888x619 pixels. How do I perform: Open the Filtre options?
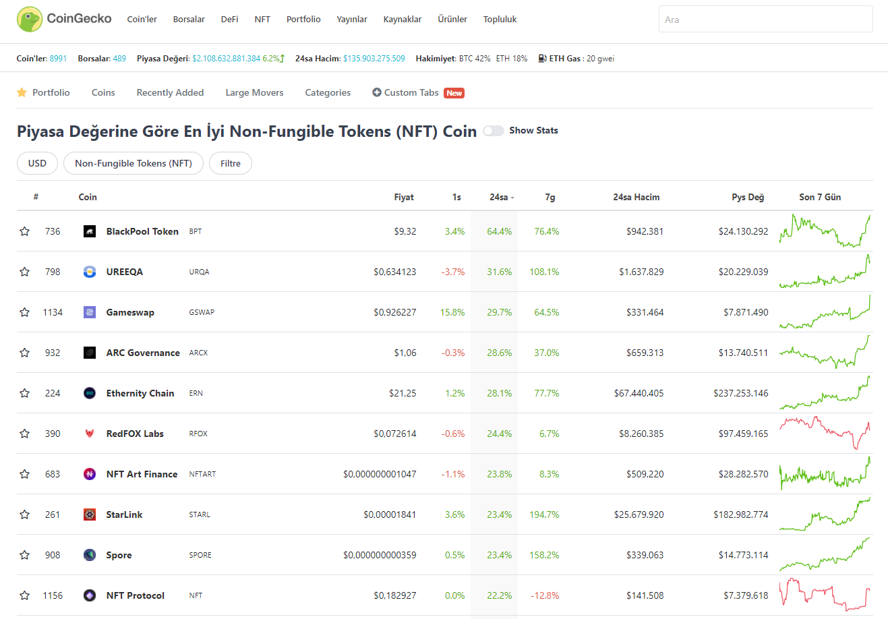(231, 163)
